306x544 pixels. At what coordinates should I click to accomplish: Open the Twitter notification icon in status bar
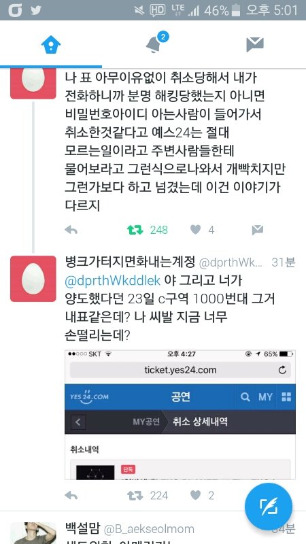tap(36, 10)
